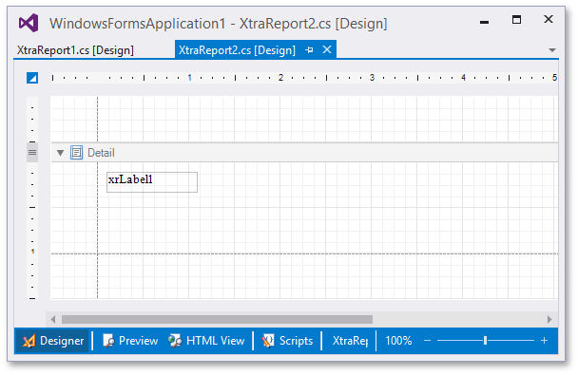The height and width of the screenshot is (375, 578).
Task: Maximize the Visual Studio window
Action: tap(516, 20)
